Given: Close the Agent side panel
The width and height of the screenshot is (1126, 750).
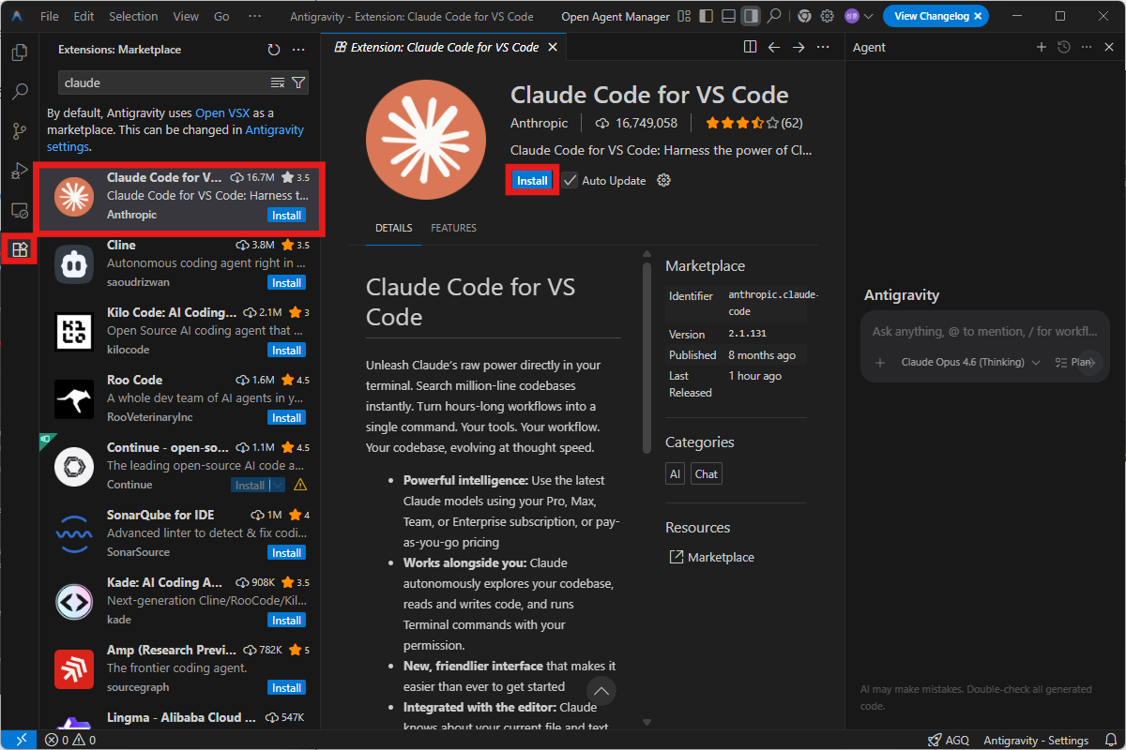Looking at the screenshot, I should pyautogui.click(x=1108, y=47).
